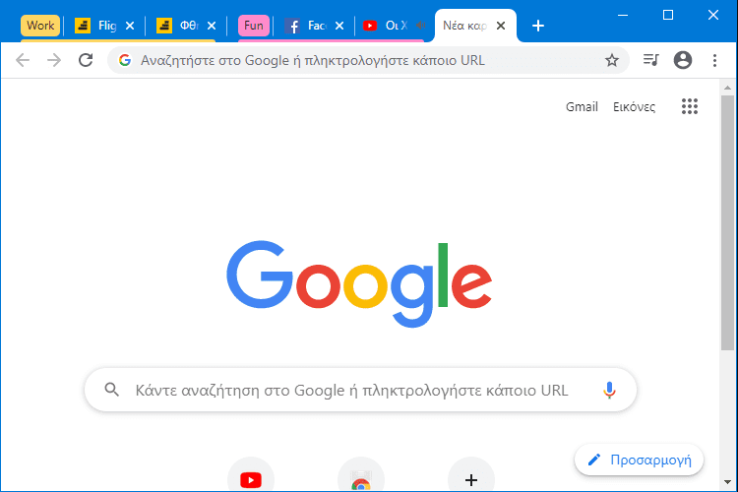
Task: Maximize the Chrome window
Action: click(x=668, y=15)
